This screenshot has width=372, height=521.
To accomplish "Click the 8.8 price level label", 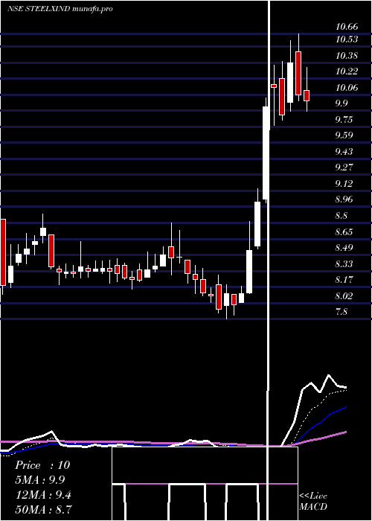I will click(341, 216).
